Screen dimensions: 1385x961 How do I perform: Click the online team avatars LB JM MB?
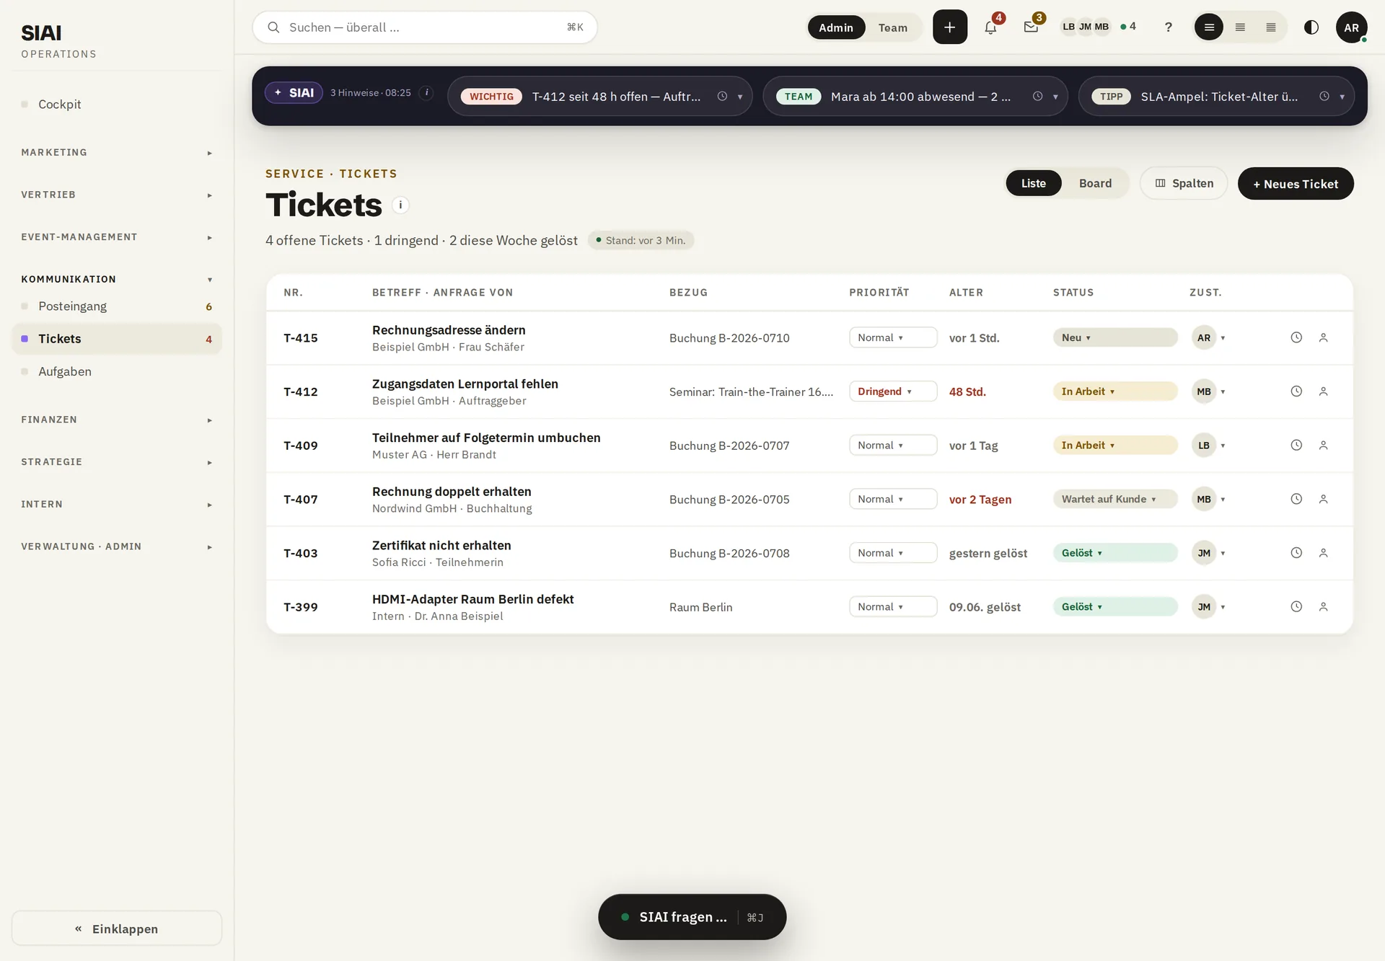(x=1085, y=27)
